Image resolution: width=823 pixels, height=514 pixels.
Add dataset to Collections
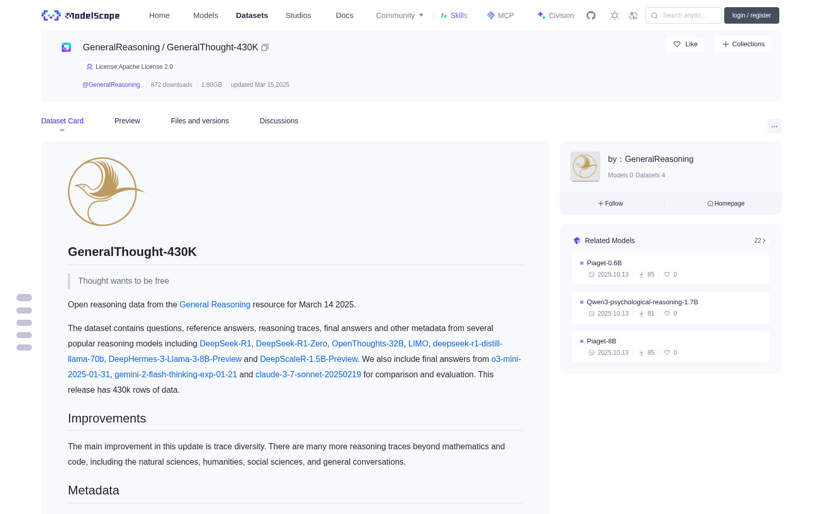[743, 44]
